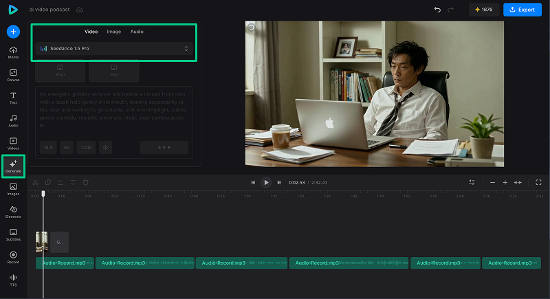Fit the timeline to the window
The height and width of the screenshot is (299, 550).
[x=518, y=183]
